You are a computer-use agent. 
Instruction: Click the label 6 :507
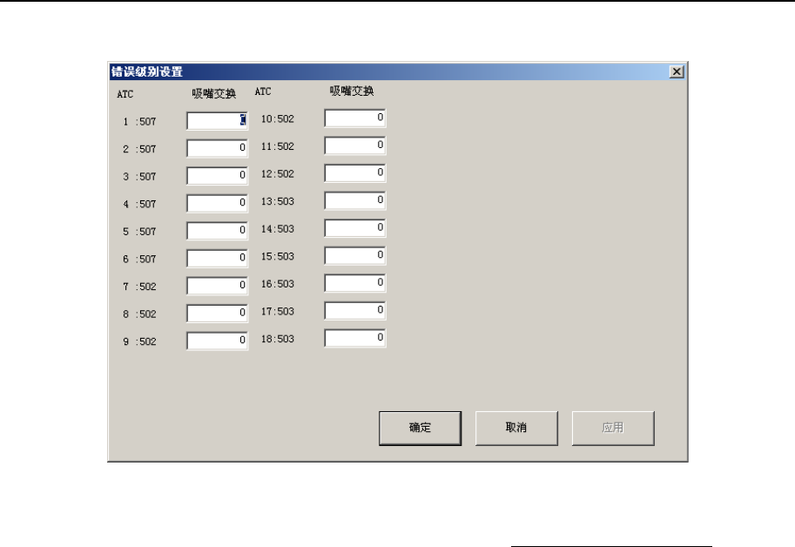pos(139,259)
